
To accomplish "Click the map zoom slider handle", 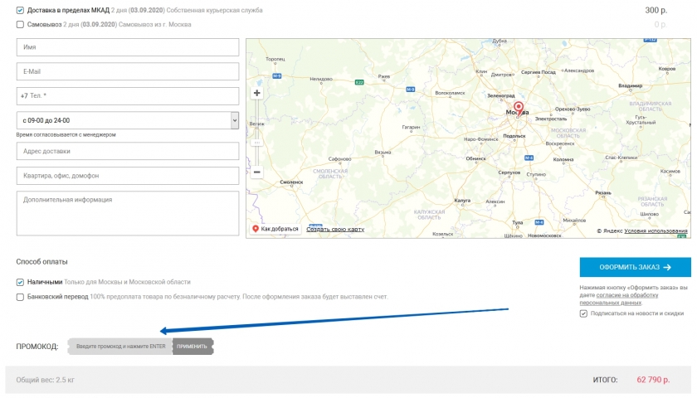I will (256, 143).
